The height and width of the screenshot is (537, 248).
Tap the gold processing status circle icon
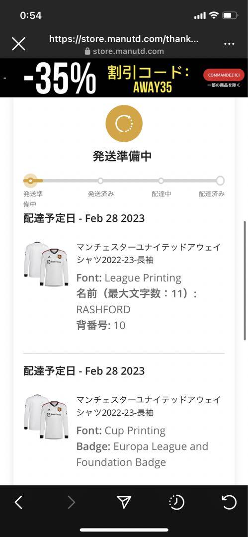[124, 124]
